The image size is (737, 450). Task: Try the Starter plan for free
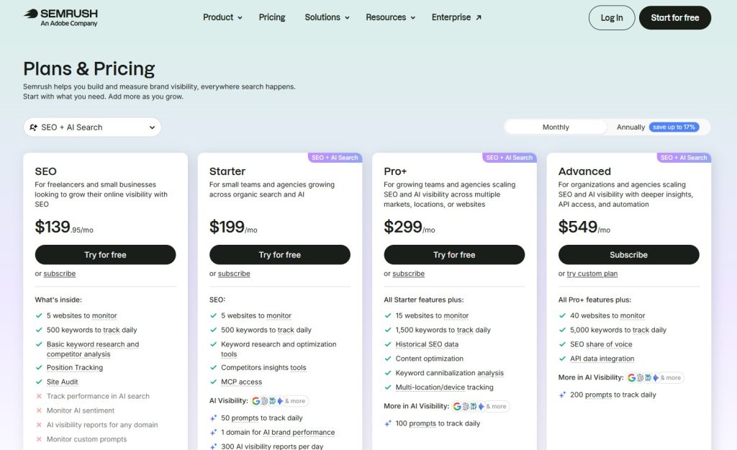coord(280,255)
